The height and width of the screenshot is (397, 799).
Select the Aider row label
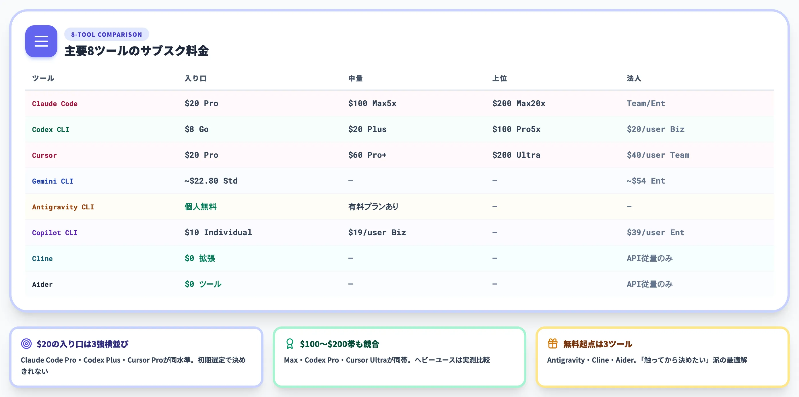click(x=42, y=284)
